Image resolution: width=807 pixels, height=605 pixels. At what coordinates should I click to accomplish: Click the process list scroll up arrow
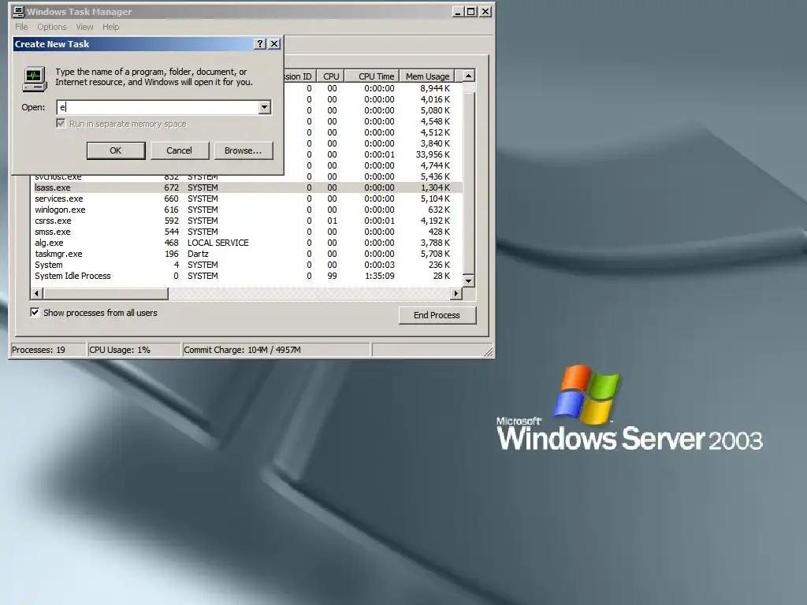[x=468, y=76]
